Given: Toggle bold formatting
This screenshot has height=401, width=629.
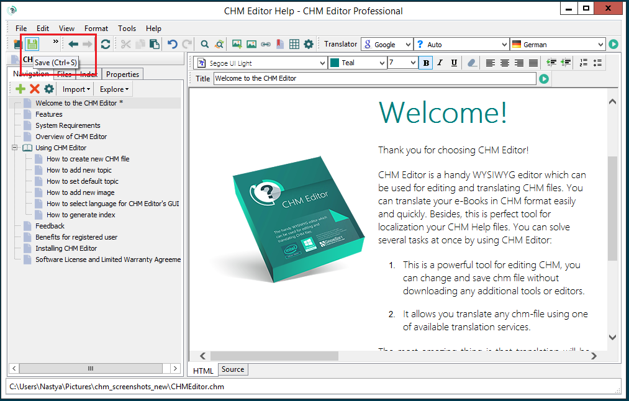Looking at the screenshot, I should coord(425,63).
